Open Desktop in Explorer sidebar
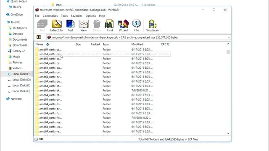 [16, 34]
